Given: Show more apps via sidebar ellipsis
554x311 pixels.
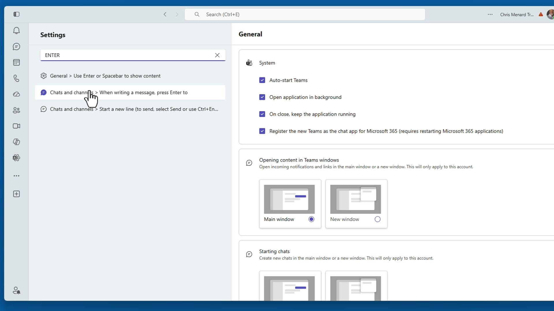Looking at the screenshot, I should click(16, 176).
